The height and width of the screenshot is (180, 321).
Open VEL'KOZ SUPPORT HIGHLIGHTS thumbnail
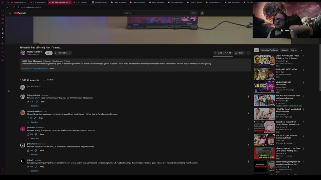(264, 87)
